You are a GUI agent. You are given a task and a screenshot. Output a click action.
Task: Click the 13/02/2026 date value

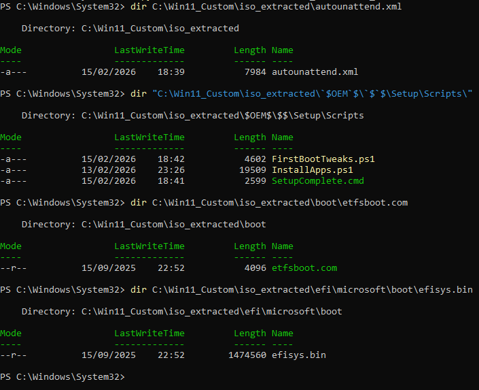pos(108,169)
